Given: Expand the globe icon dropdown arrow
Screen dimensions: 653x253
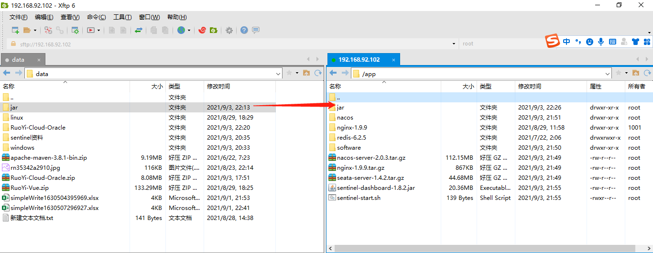Looking at the screenshot, I should 189,30.
